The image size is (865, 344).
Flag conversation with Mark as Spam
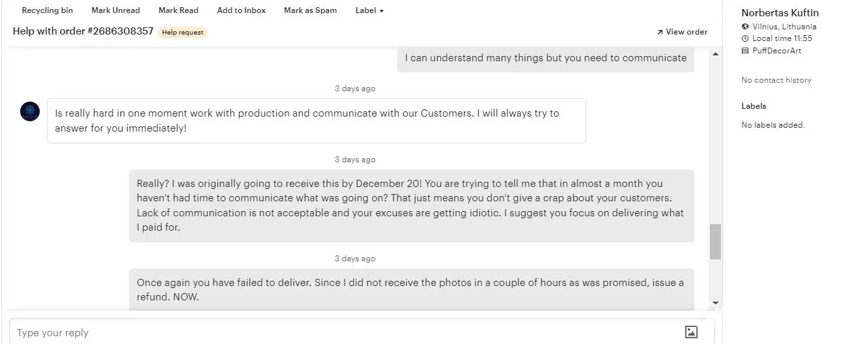click(310, 10)
